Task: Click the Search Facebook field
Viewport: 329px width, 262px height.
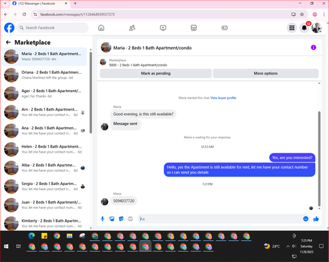Action: click(x=53, y=28)
